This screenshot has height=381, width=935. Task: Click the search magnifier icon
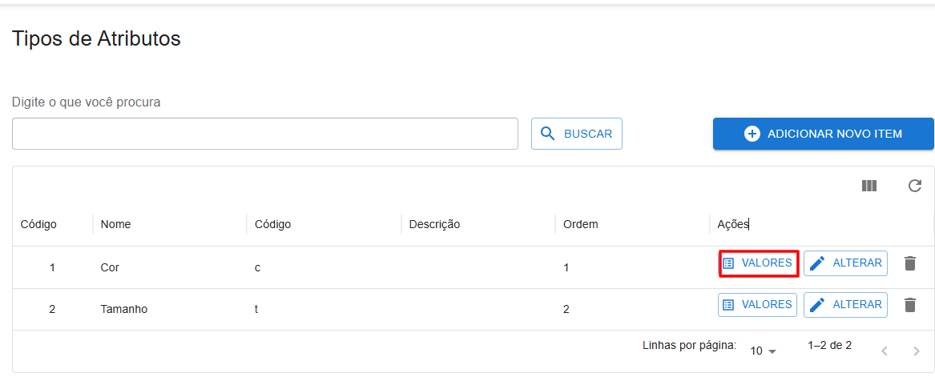[x=548, y=134]
